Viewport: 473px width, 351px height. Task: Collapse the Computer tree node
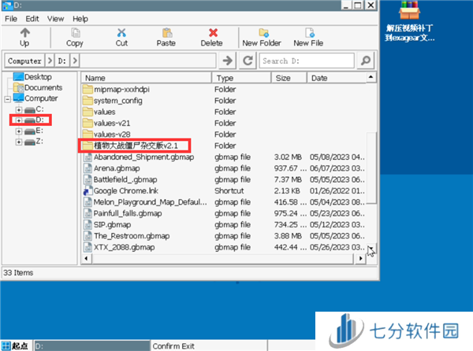pos(8,98)
